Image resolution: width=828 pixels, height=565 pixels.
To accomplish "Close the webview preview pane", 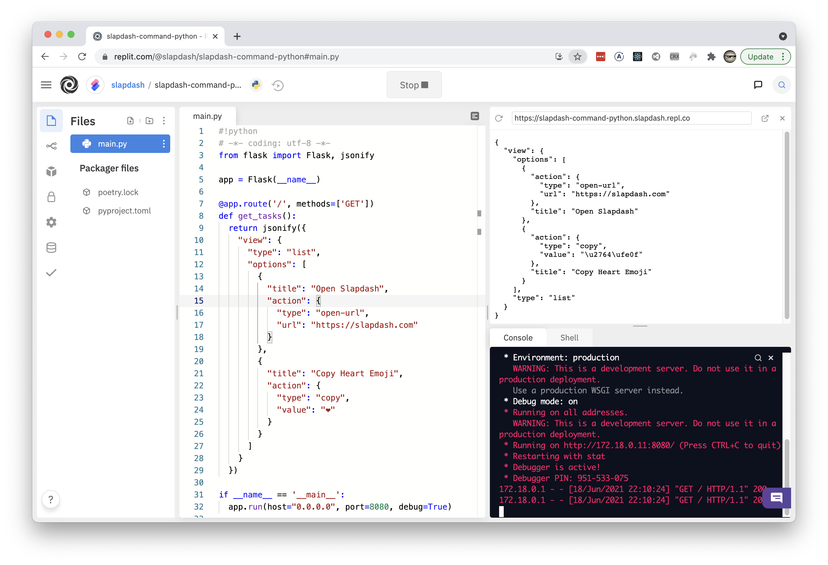I will click(x=782, y=118).
